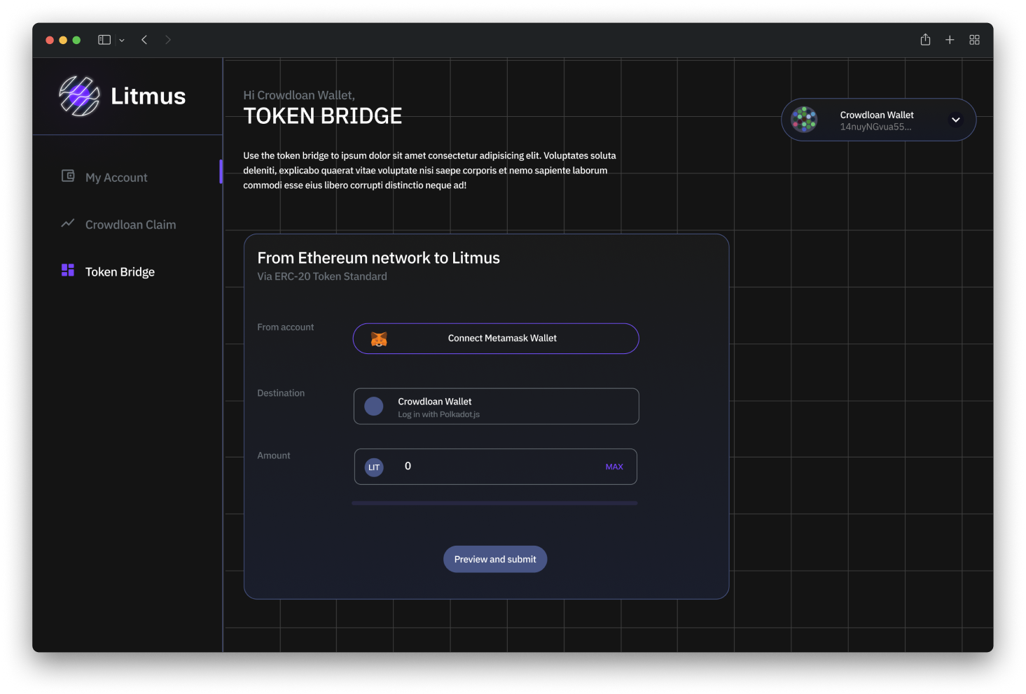Viewport: 1026px width, 694px height.
Task: Click the wallet address 14nuyNGvua55...
Action: pos(876,127)
